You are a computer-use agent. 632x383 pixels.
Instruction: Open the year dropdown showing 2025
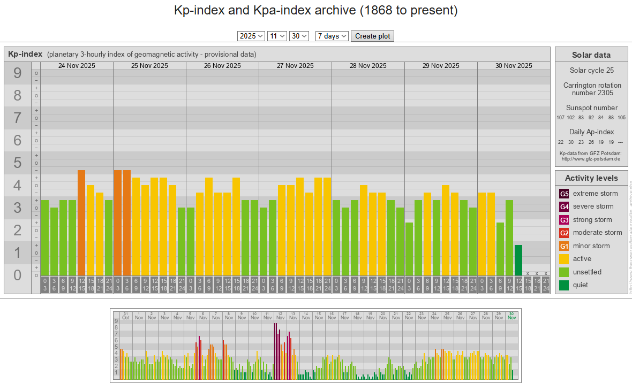[x=251, y=36]
